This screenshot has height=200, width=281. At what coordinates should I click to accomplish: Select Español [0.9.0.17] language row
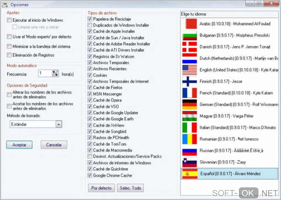(x=229, y=174)
